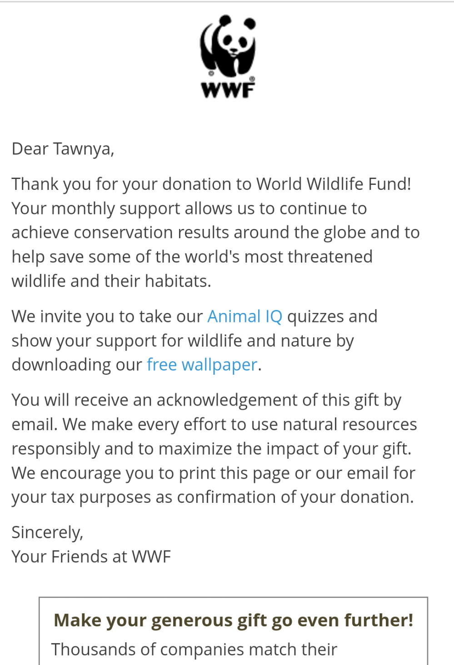Click the 'your tax purposes as confirmation' line
Viewport: 454px width, 665px height.
(x=212, y=497)
